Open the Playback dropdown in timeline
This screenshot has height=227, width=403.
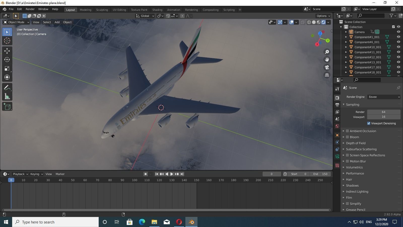[x=20, y=174]
